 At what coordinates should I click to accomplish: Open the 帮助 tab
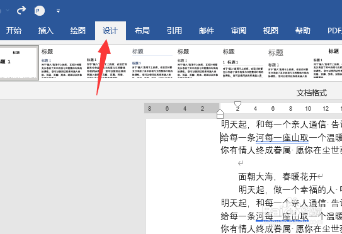(x=303, y=31)
